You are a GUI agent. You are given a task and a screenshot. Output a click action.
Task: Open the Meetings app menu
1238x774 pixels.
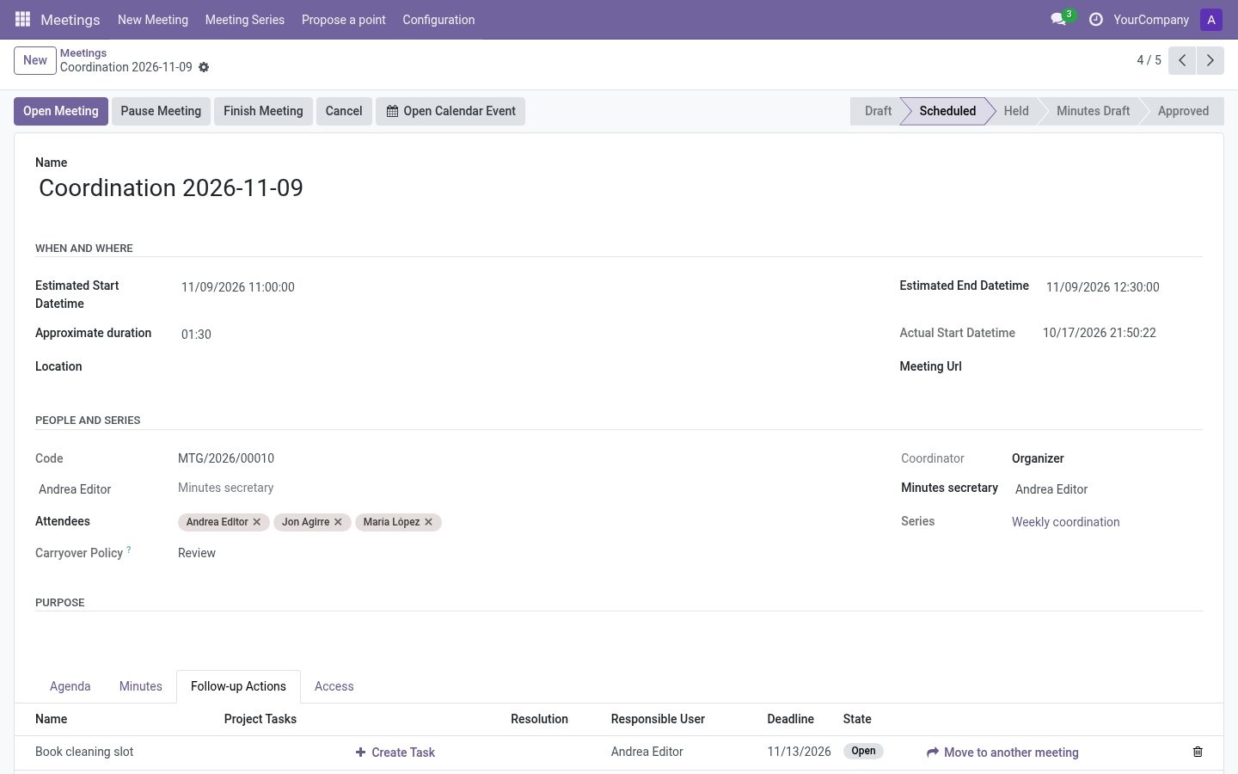coord(70,20)
